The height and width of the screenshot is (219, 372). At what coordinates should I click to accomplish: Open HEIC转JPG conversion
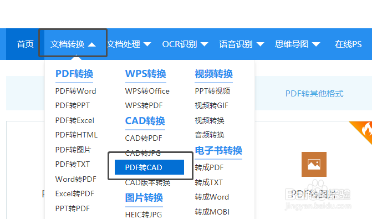143,215
